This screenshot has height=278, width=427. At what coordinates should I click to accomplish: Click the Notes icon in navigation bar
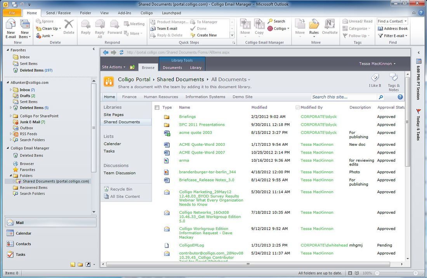click(x=73, y=264)
